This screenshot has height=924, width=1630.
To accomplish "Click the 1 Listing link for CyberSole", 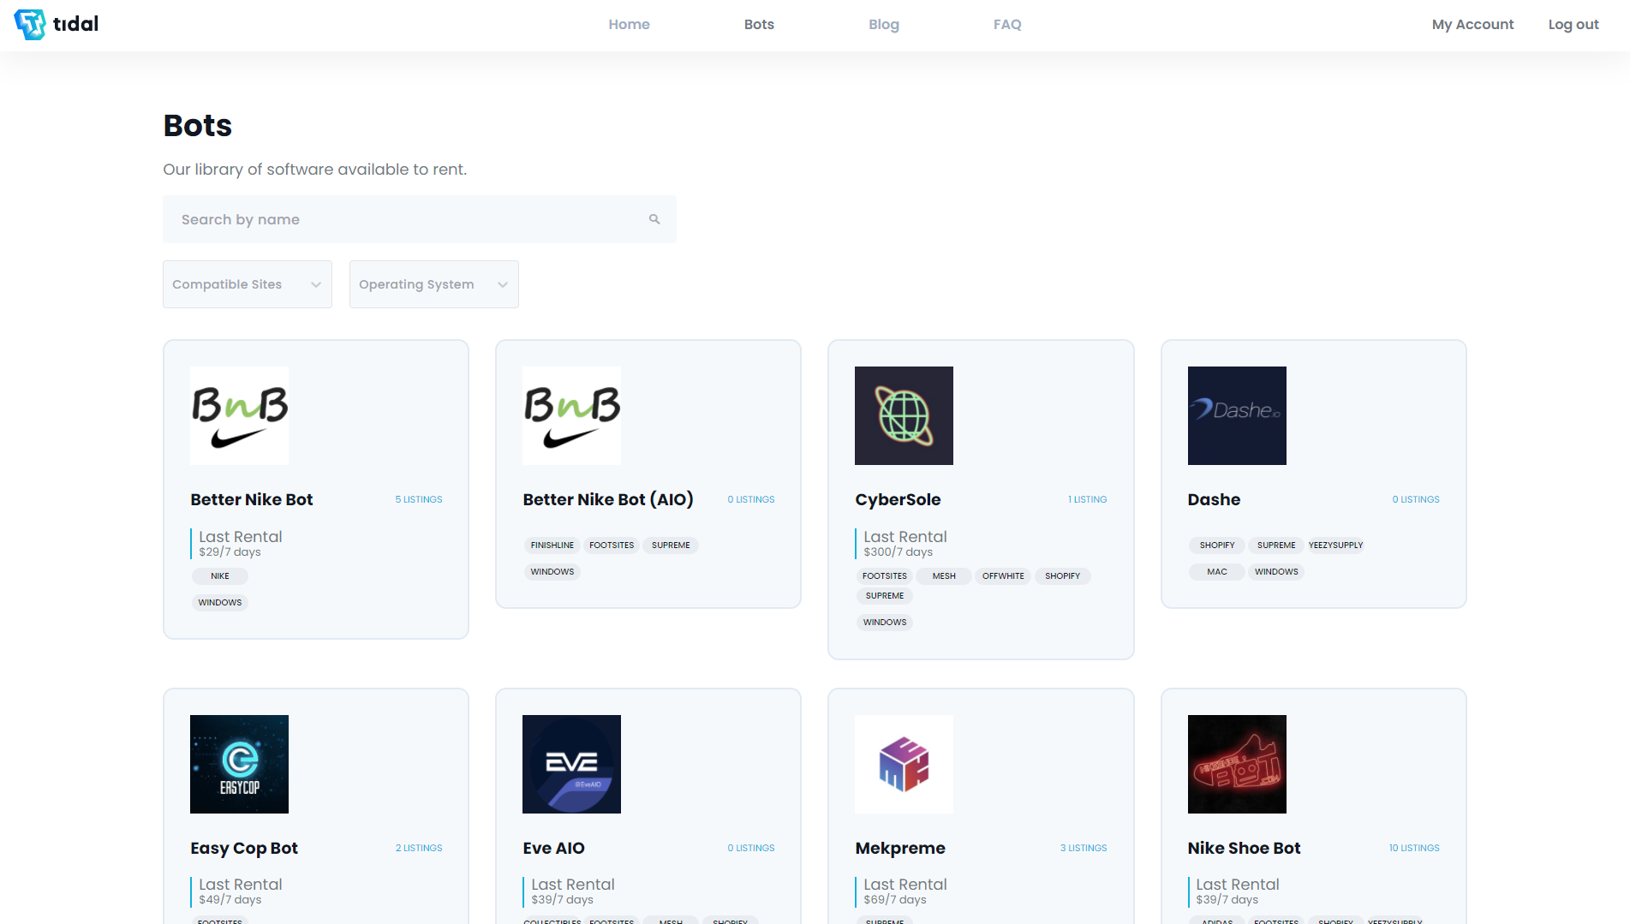I will pos(1087,499).
